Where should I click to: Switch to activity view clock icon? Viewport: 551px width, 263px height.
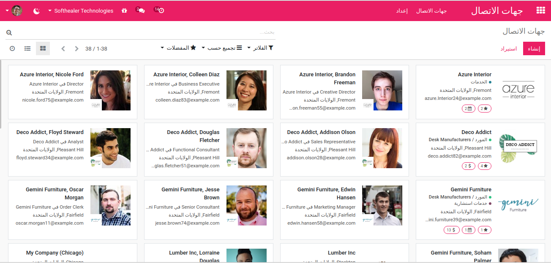(x=12, y=48)
